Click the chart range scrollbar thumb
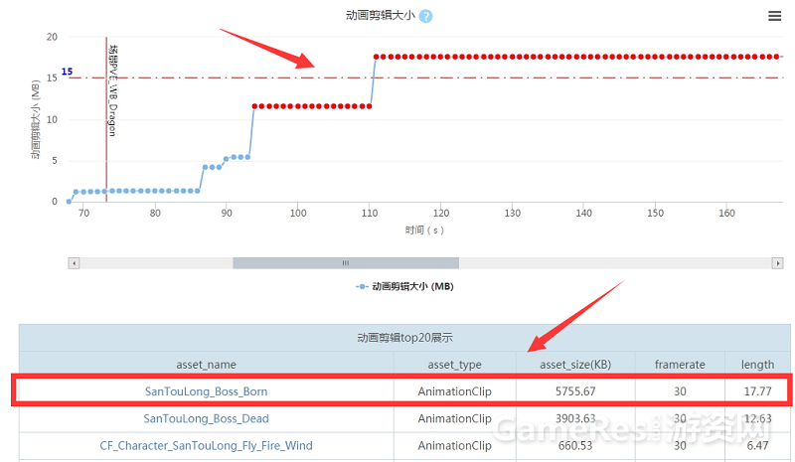 [346, 263]
